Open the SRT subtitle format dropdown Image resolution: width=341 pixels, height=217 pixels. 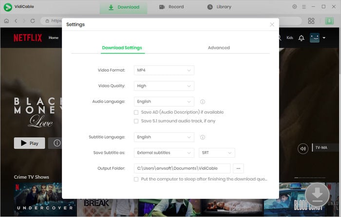click(x=217, y=153)
